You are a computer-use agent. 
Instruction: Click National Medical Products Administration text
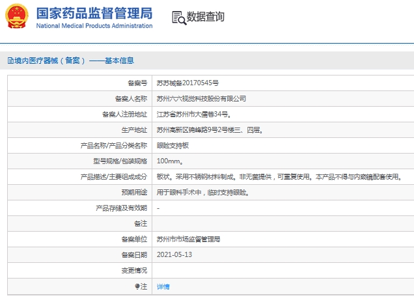point(94,26)
